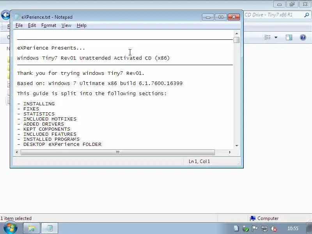Click the 'Based on: Windows 7 Ultimate' line

100,83
